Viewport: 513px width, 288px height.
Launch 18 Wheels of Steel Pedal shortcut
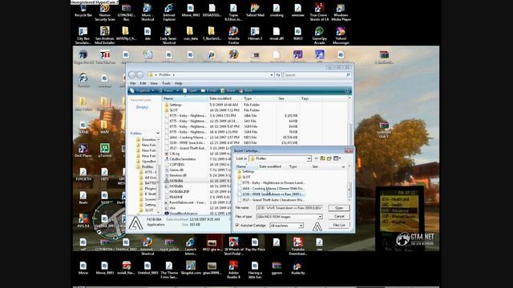point(233,246)
